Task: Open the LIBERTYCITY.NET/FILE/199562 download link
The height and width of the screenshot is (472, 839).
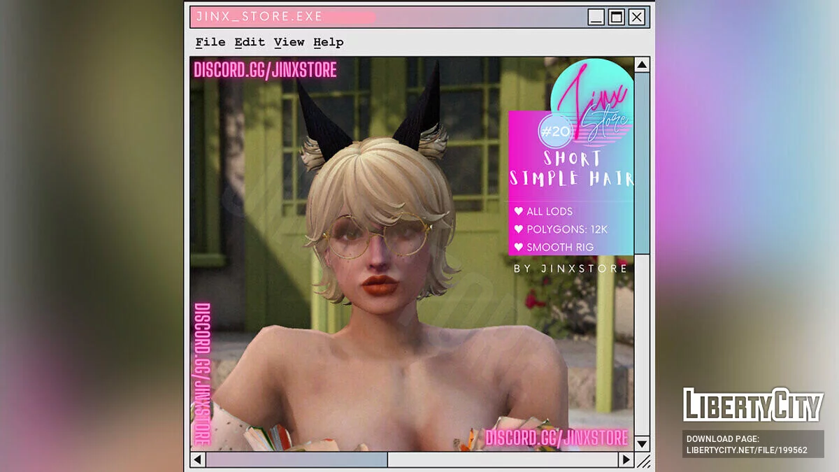Action: [x=747, y=450]
